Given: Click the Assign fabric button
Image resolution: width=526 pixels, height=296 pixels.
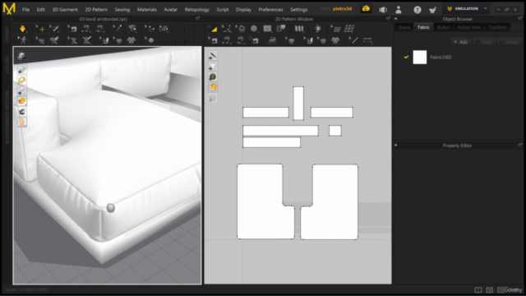Looking at the screenshot, I should tap(509, 42).
